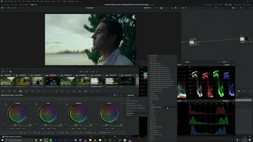
Task: Mute viewer audio with speaker icon
Action: point(11,72)
